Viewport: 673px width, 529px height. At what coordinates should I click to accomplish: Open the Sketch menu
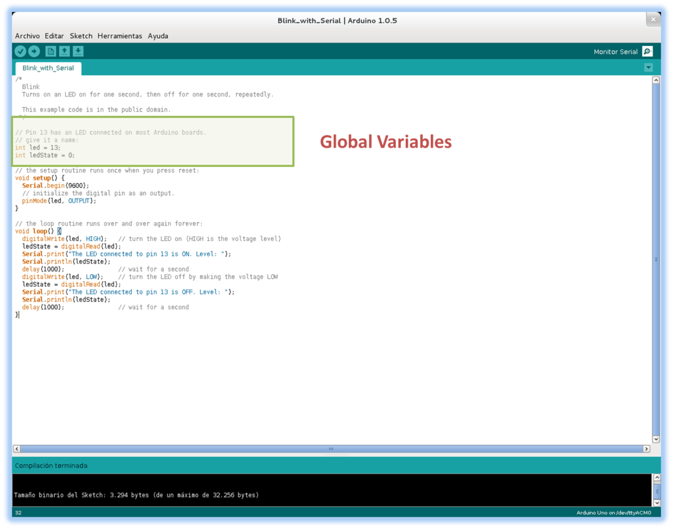81,36
